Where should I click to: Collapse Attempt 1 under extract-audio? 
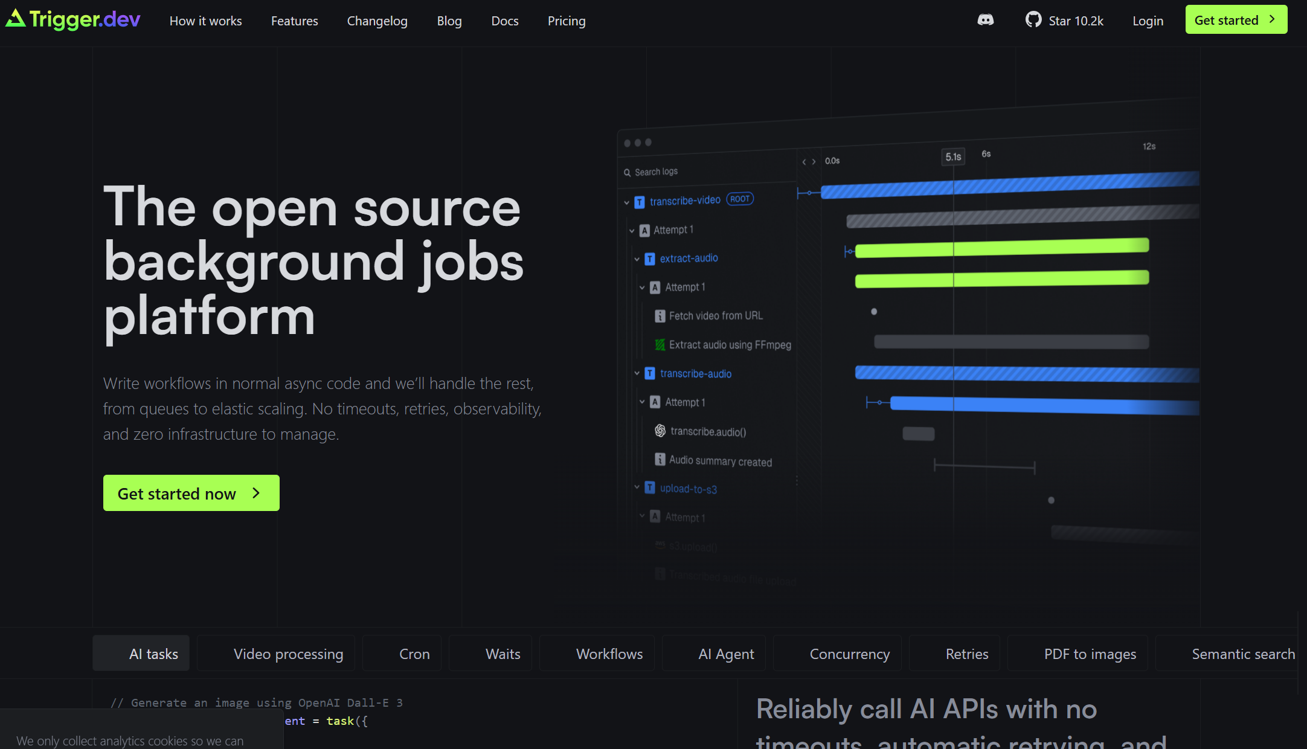coord(642,288)
